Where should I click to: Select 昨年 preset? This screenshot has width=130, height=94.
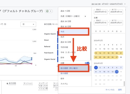(62, 57)
